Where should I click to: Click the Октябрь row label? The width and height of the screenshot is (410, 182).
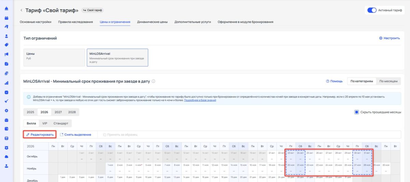[x=31, y=156]
